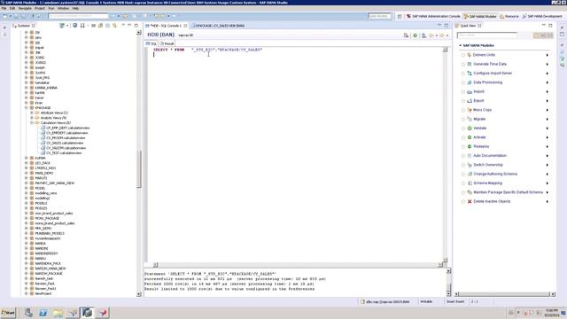Collapse the KPACKAGE package node
567x319 pixels.
pos(26,108)
